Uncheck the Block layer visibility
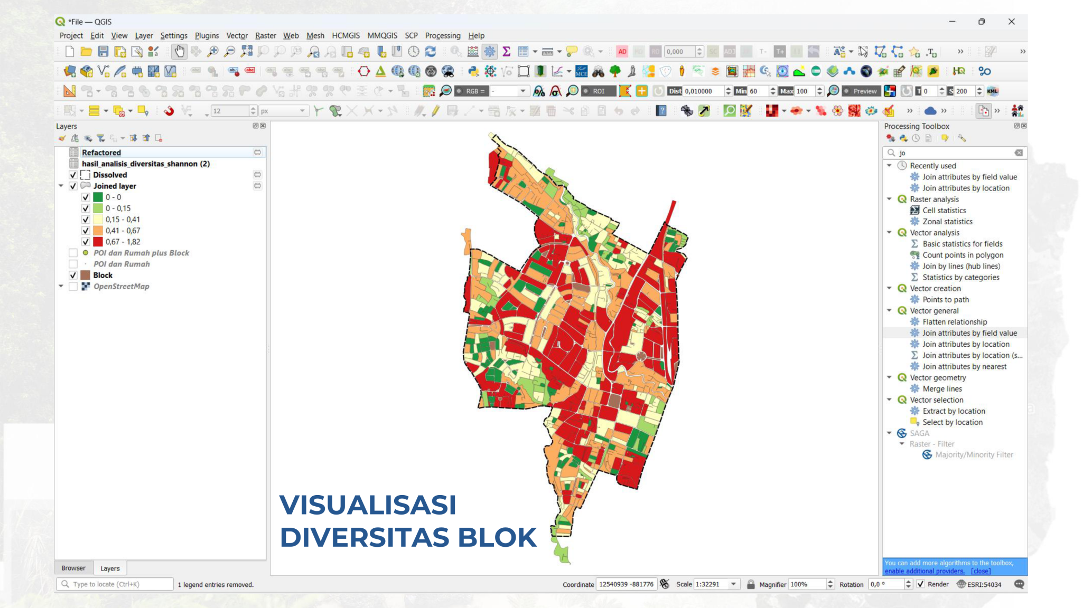The image size is (1082, 608). tap(73, 275)
